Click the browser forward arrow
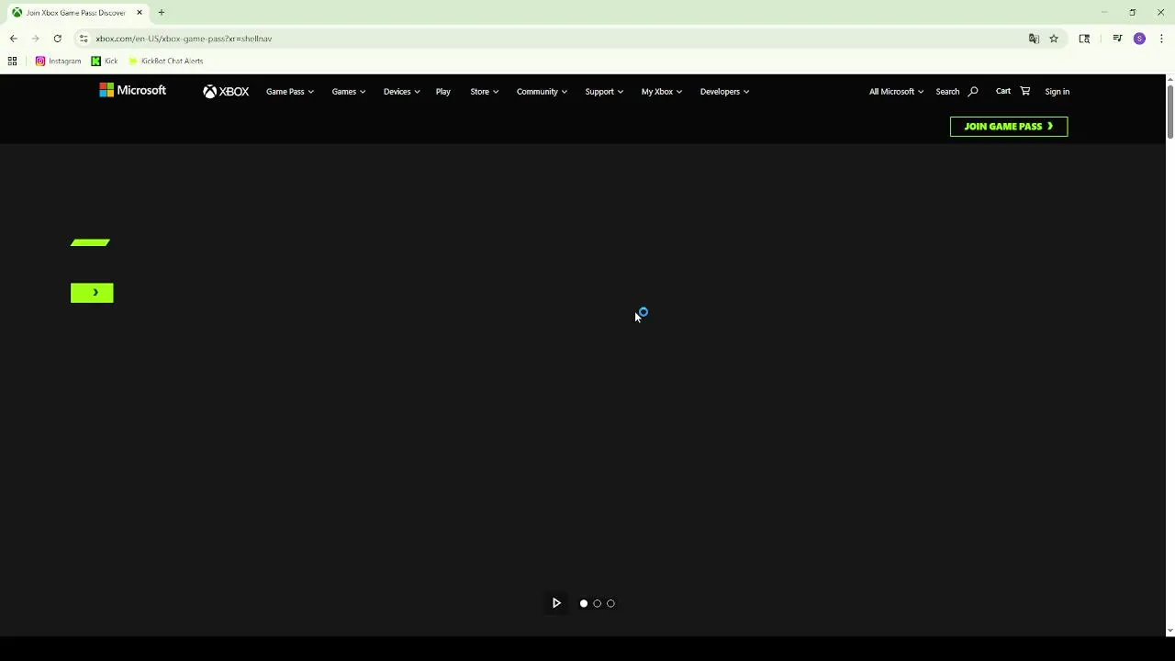This screenshot has width=1175, height=661. [x=35, y=39]
